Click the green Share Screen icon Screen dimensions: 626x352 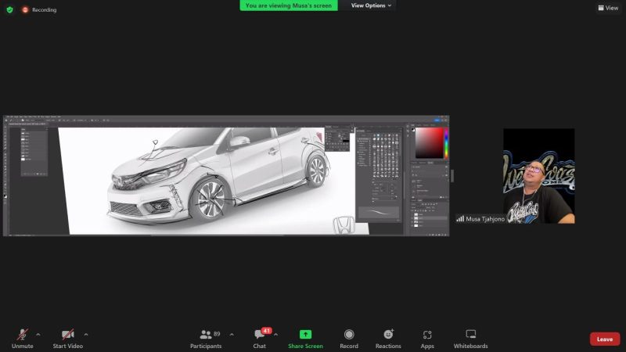305,335
